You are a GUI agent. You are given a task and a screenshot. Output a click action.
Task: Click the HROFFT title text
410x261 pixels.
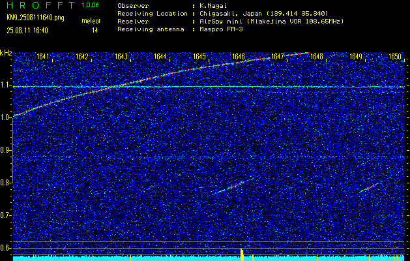pos(40,5)
